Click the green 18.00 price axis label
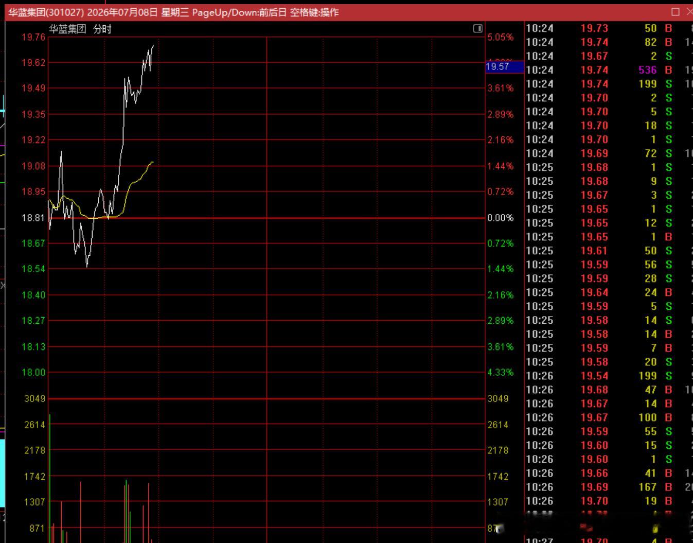 click(33, 372)
